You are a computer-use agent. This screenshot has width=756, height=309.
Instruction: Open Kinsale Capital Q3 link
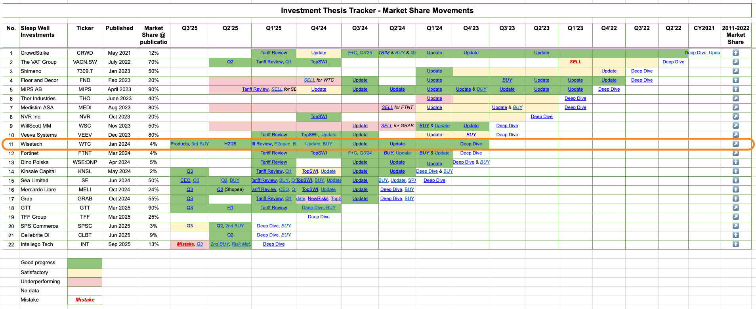click(x=190, y=171)
